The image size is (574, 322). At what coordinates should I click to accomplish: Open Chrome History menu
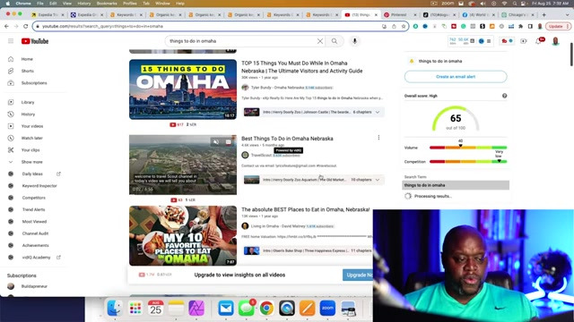[83, 4]
